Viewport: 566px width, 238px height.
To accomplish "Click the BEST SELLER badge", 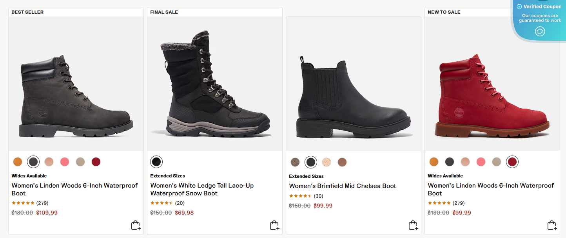I will click(x=27, y=12).
